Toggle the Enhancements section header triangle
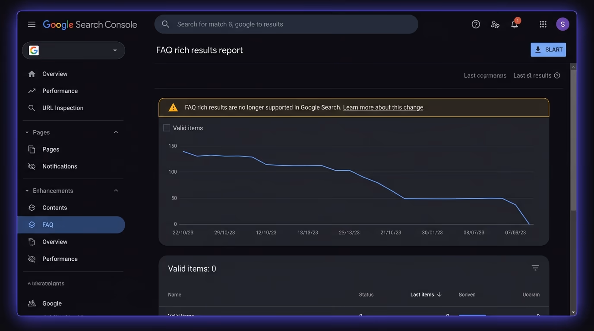Image resolution: width=594 pixels, height=331 pixels. coord(27,190)
